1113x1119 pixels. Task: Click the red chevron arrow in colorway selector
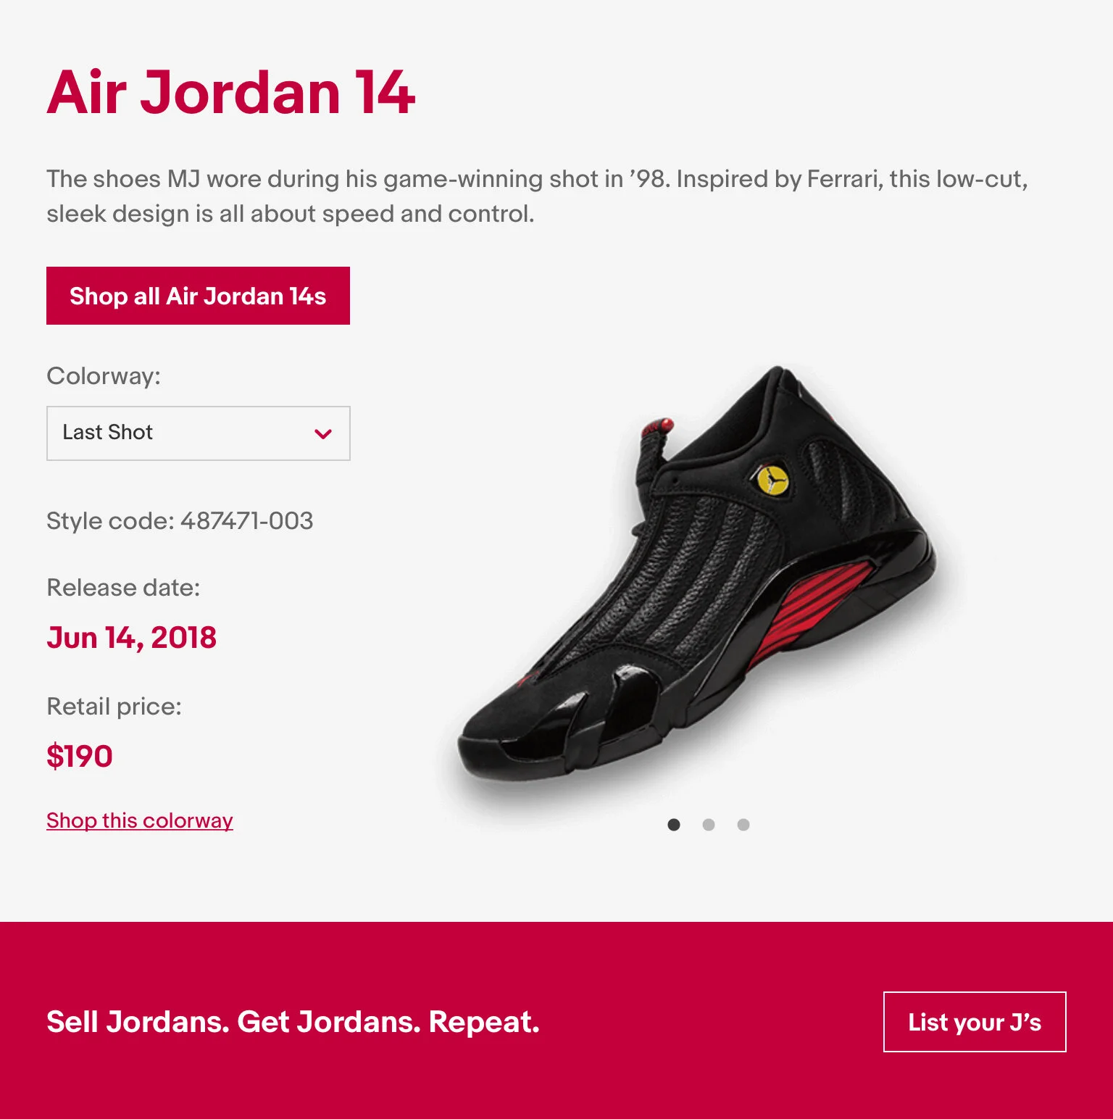point(323,434)
